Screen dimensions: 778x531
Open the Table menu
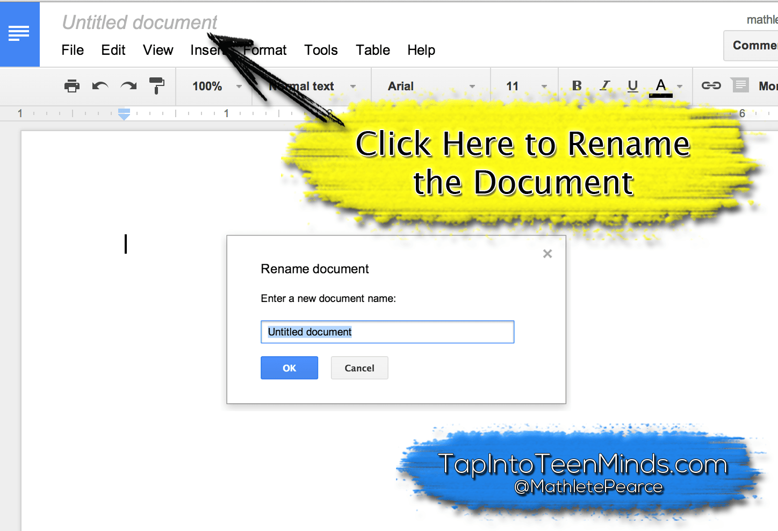373,50
